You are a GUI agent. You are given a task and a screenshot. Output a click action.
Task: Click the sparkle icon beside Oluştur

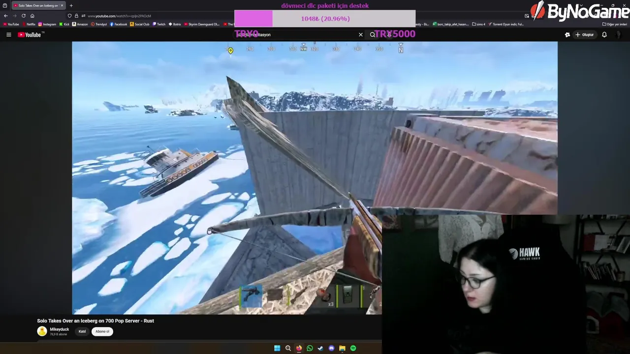(567, 35)
